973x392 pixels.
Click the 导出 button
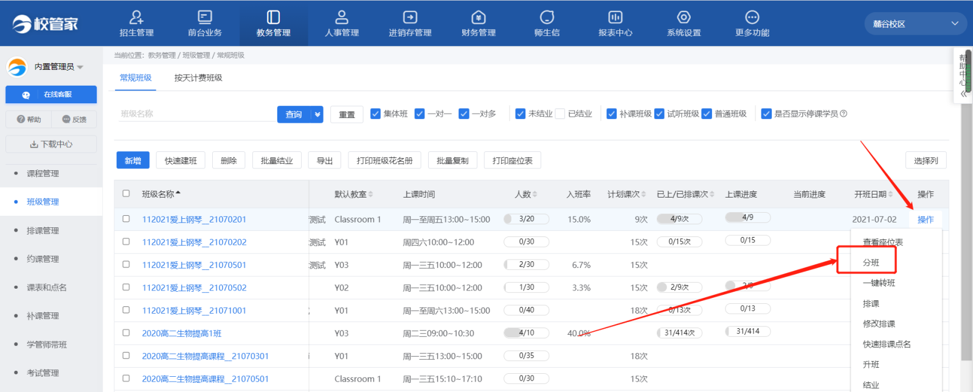pyautogui.click(x=325, y=160)
